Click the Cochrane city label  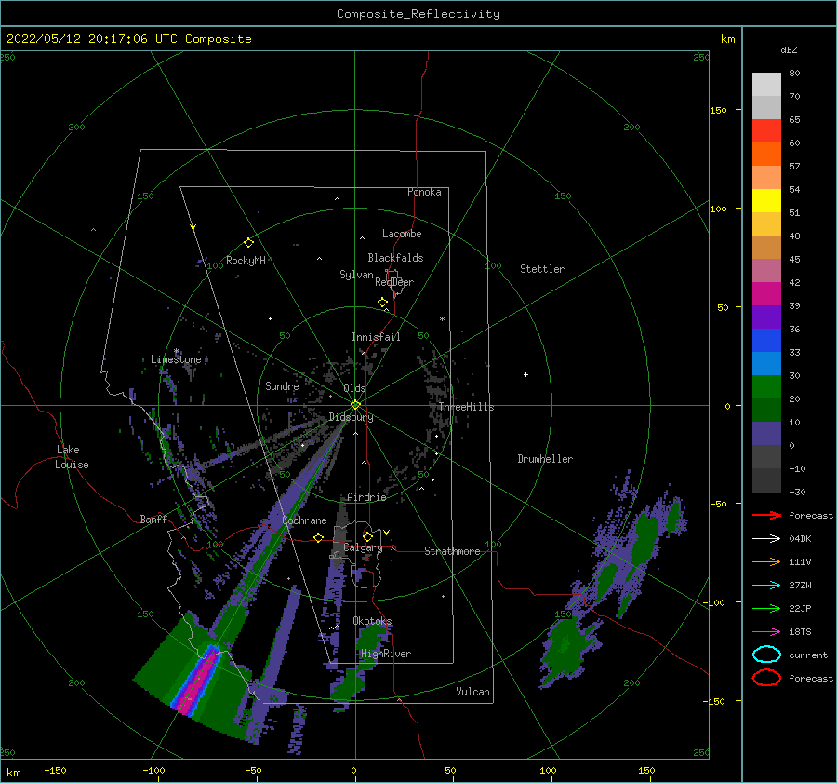304,520
